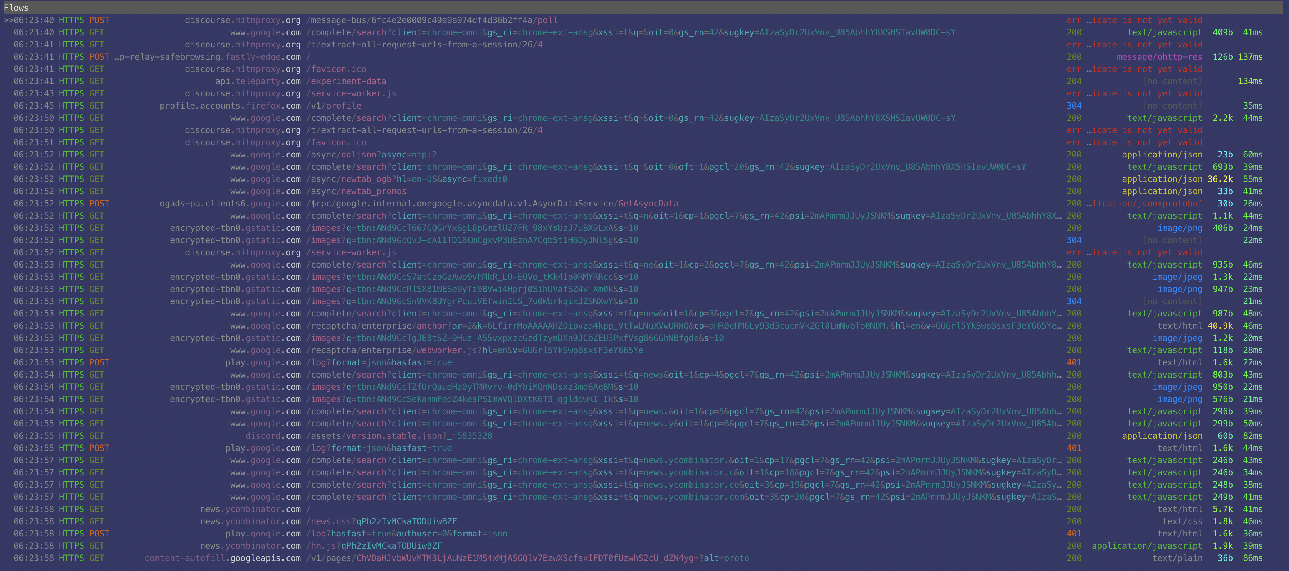Click the "message/ohttp-res" content type
1289x571 pixels.
pyautogui.click(x=1159, y=56)
